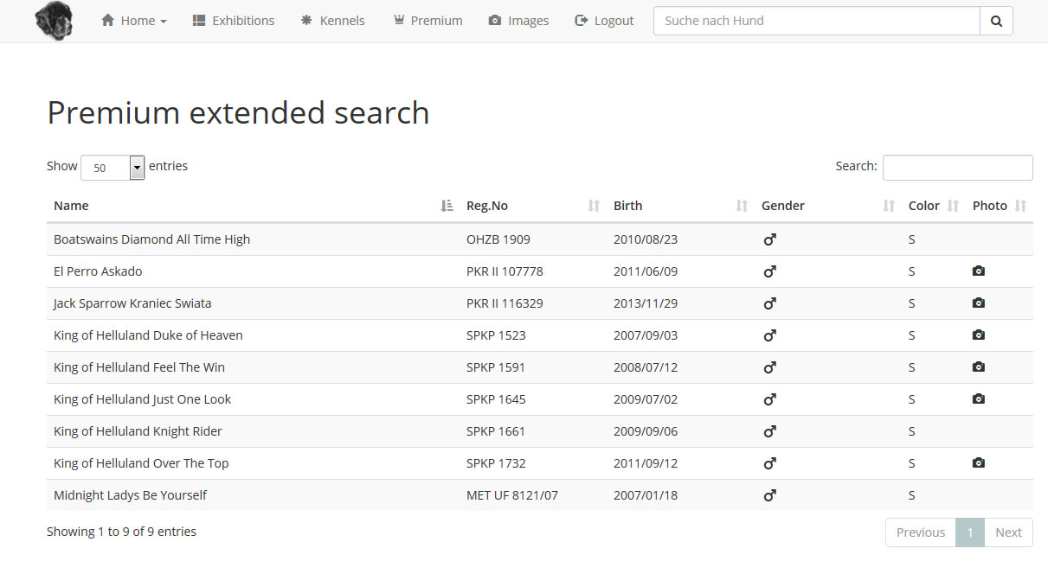Focus the 'Suche nach Hund' search box
The height and width of the screenshot is (561, 1048).
[816, 21]
